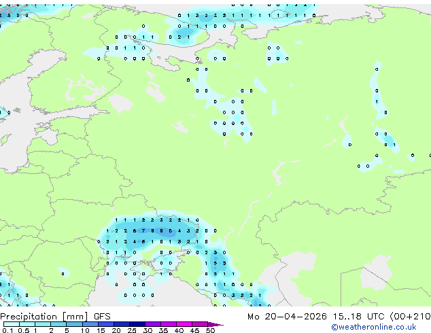Click the 'Mo 20-04-2026' date text
The height and width of the screenshot is (333, 431).
(287, 317)
